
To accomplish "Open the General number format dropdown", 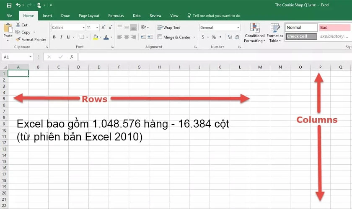I will (238, 28).
